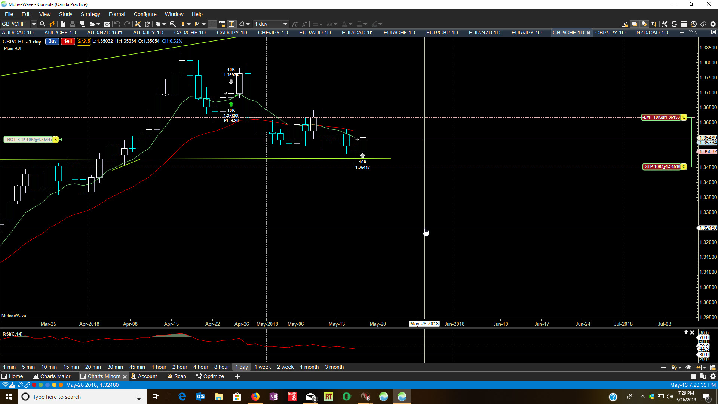This screenshot has height=404, width=718.
Task: Switch to the EUR/GBP 1D tab
Action: point(442,33)
